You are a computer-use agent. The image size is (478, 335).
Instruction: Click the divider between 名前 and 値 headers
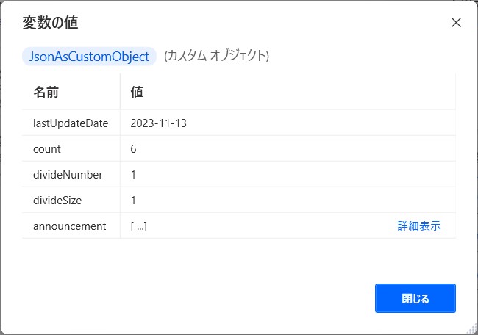click(120, 92)
